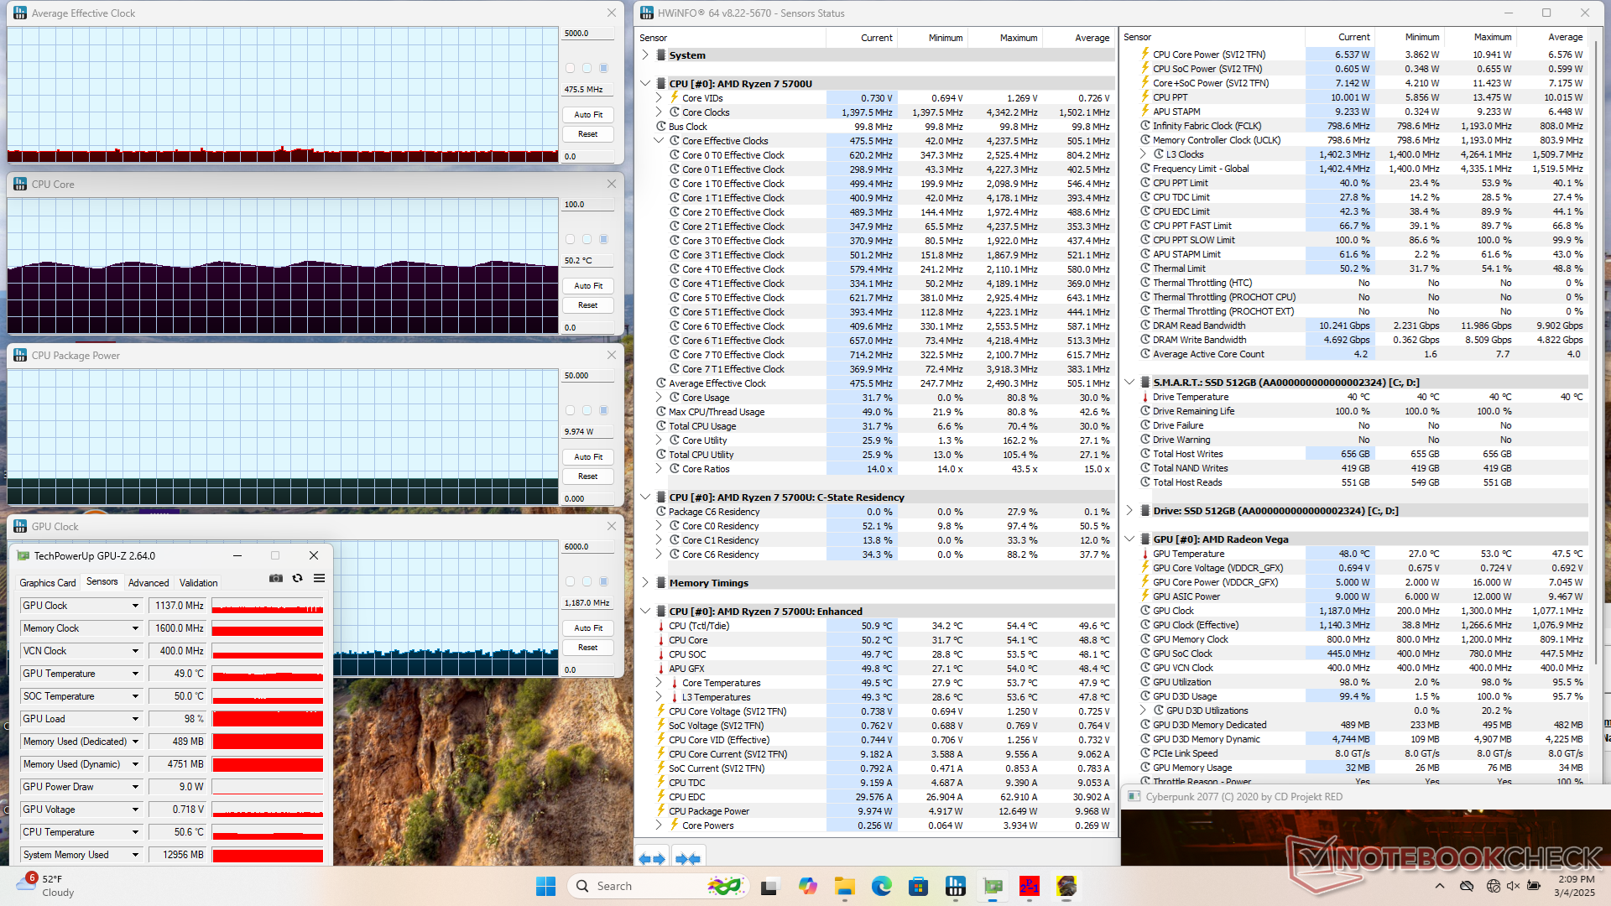Click the network globe tray icon
Viewport: 1611px width, 906px height.
[x=1493, y=886]
